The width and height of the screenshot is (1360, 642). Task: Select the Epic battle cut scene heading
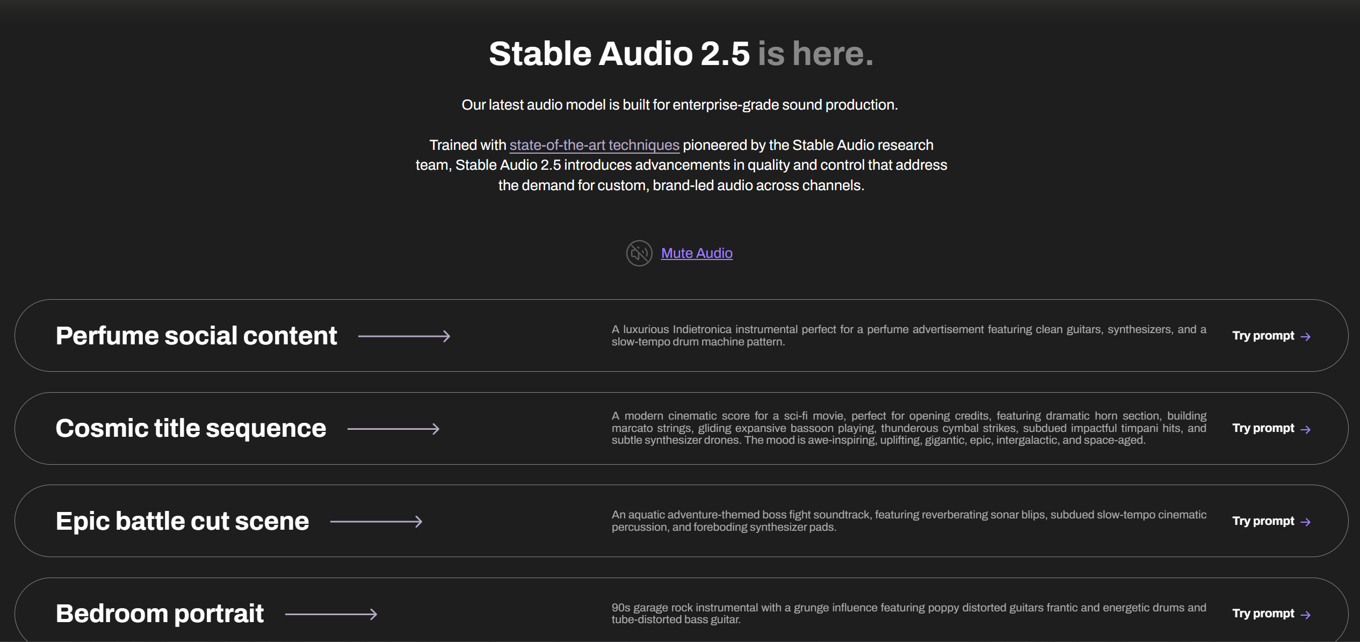182,521
